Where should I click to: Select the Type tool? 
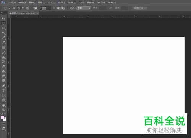click(3, 90)
